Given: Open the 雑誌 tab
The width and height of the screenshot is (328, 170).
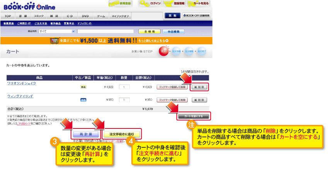Looking at the screenshot, I should [54, 16].
